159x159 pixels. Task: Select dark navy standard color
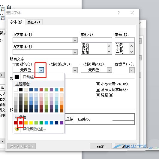pos(57,123)
